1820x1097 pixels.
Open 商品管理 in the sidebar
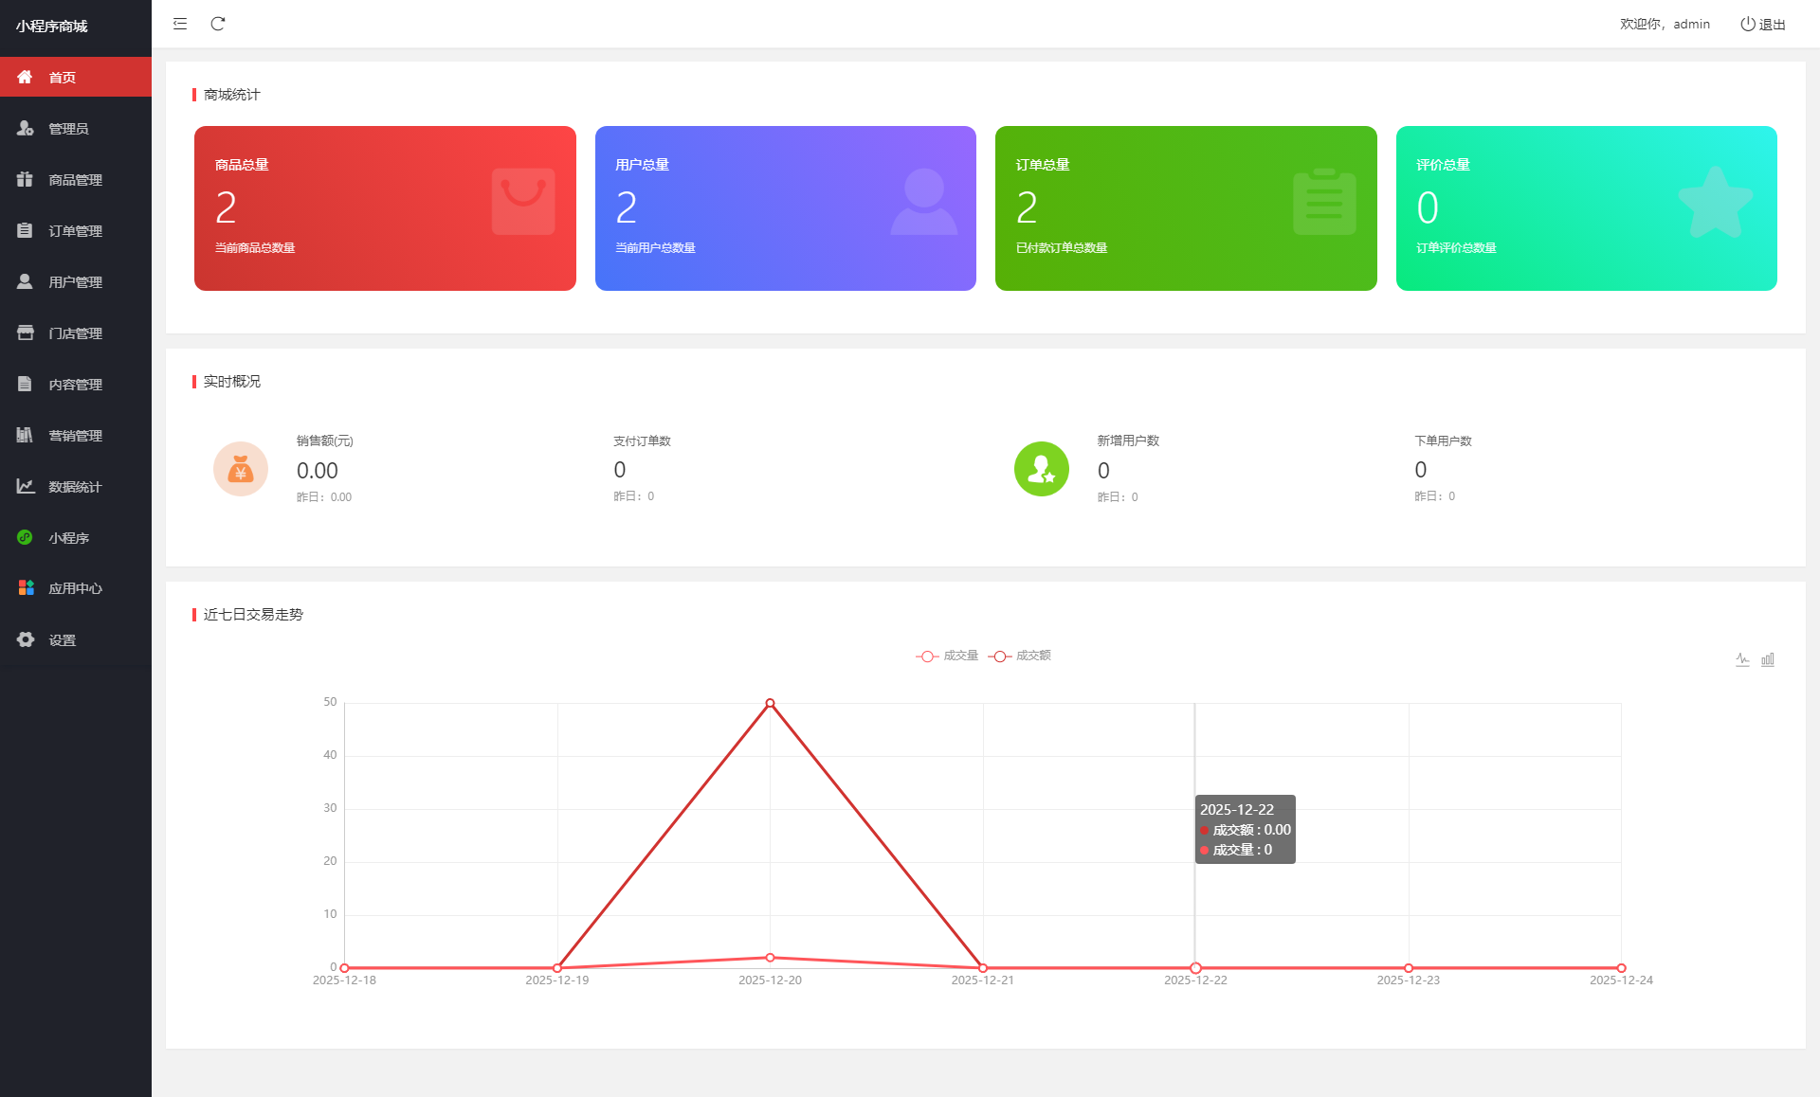(75, 180)
